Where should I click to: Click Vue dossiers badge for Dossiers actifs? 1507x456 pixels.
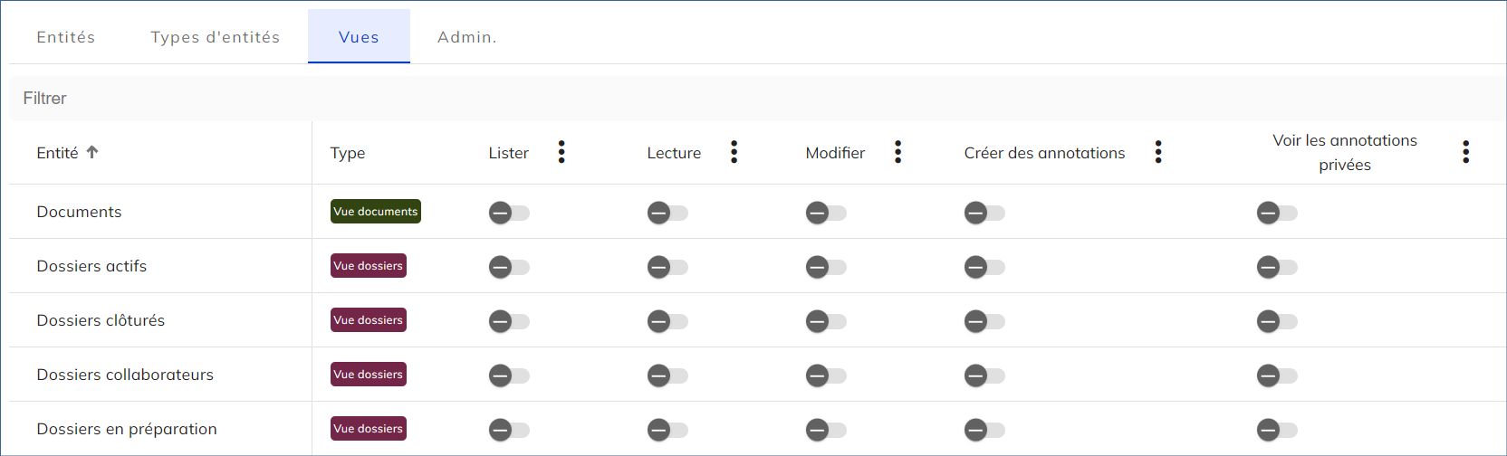[369, 266]
